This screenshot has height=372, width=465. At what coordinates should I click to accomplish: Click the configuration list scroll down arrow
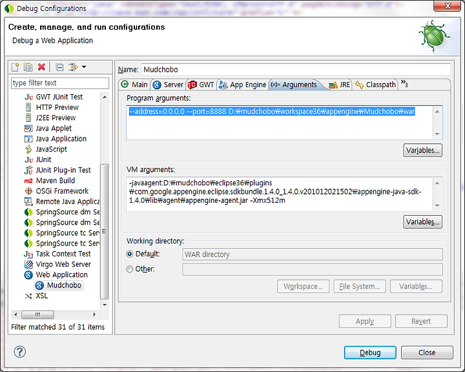(105, 305)
